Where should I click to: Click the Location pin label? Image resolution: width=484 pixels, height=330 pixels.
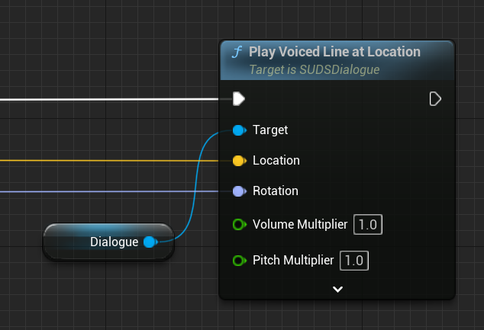pos(276,161)
